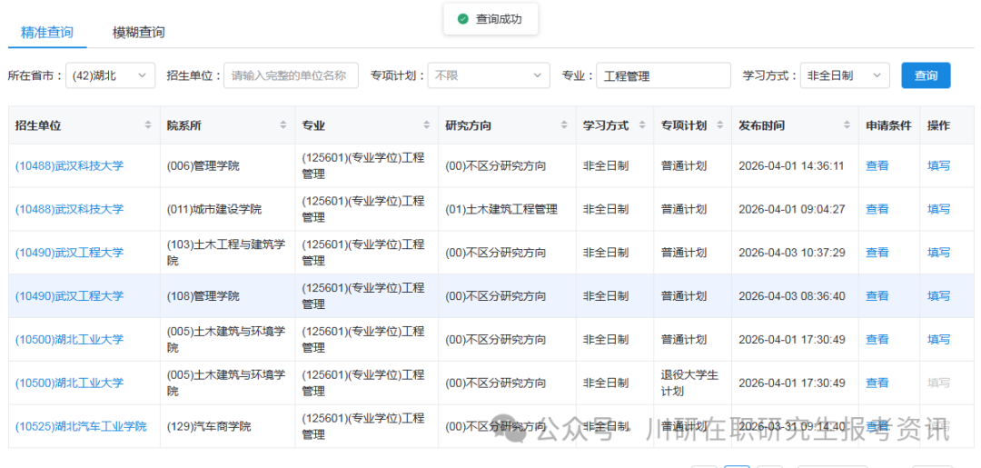981x468 pixels.
Task: Open the 学习方式 dropdown showing 非全日制
Action: pyautogui.click(x=845, y=75)
